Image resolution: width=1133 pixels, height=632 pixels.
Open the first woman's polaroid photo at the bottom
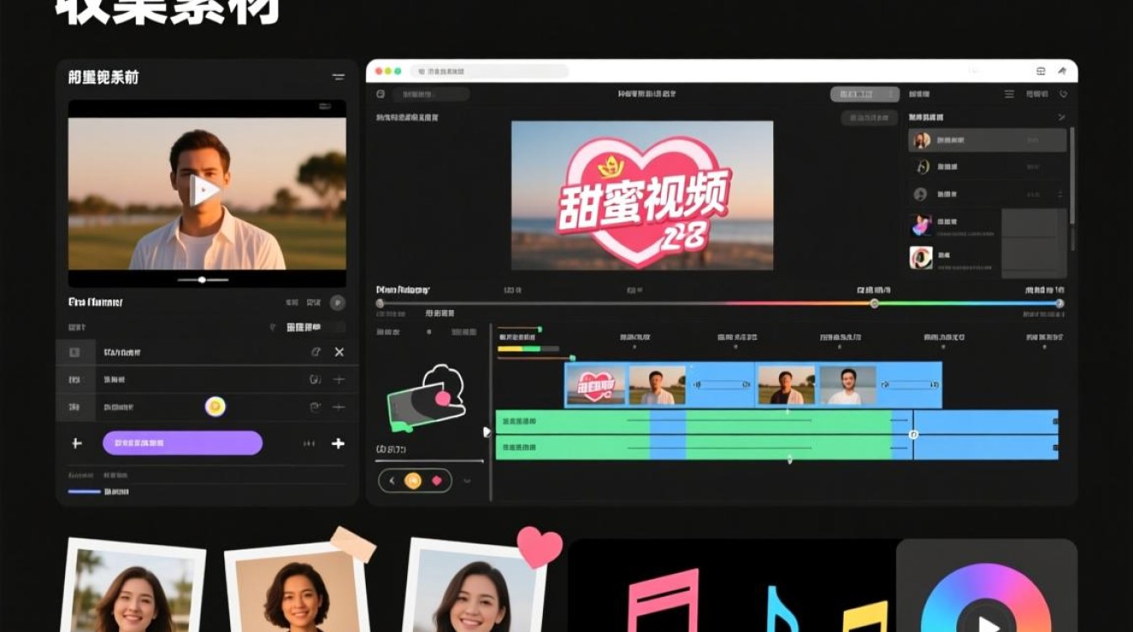[133, 587]
